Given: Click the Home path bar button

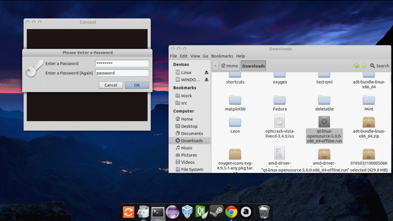Looking at the screenshot, I should [x=229, y=66].
